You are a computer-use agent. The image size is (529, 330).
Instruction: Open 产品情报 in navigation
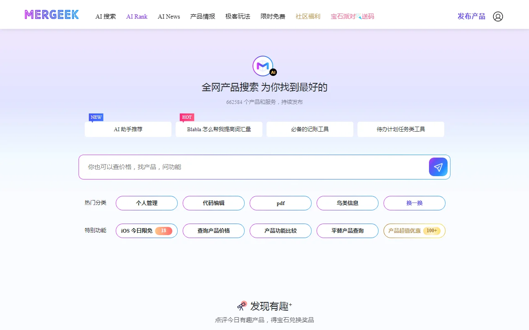[x=203, y=16]
